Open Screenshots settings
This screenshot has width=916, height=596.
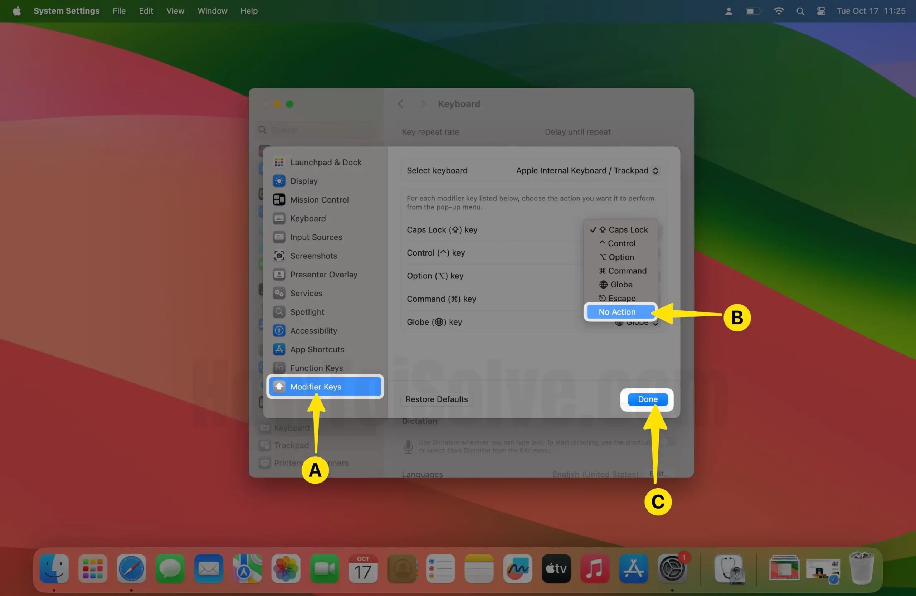(313, 256)
